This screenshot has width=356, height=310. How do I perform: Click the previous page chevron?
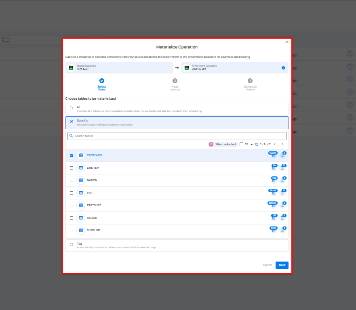[274, 144]
